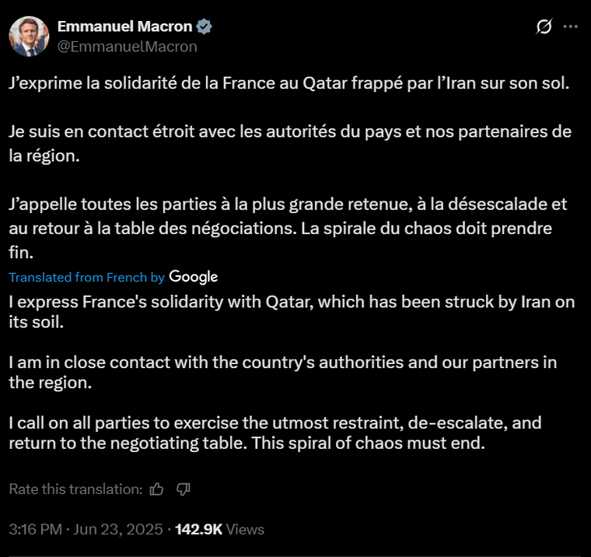Viewport: 591px width, 557px height.
Task: Rate the translation with thumbs up
Action: [x=157, y=489]
